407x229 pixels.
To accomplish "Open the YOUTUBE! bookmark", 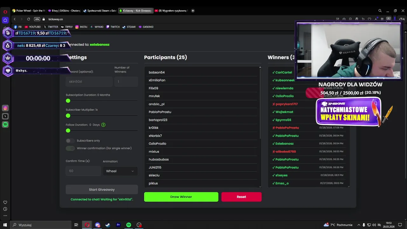I will coord(33,27).
